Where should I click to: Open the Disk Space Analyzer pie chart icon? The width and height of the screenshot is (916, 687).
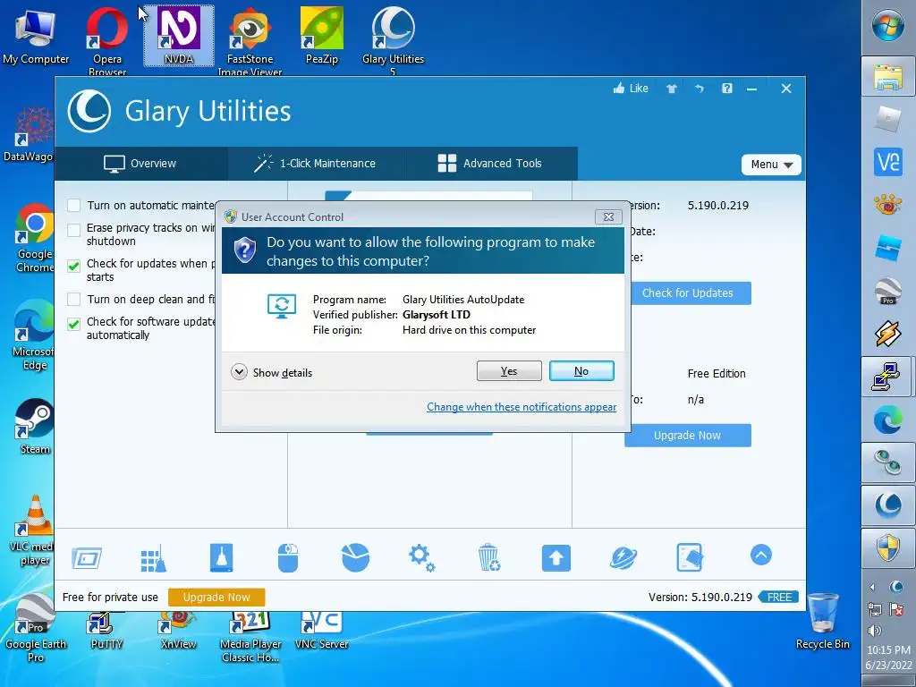355,556
